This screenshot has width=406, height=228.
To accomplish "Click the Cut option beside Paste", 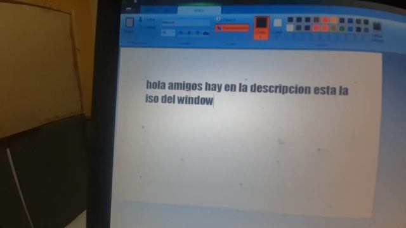I will [147, 20].
